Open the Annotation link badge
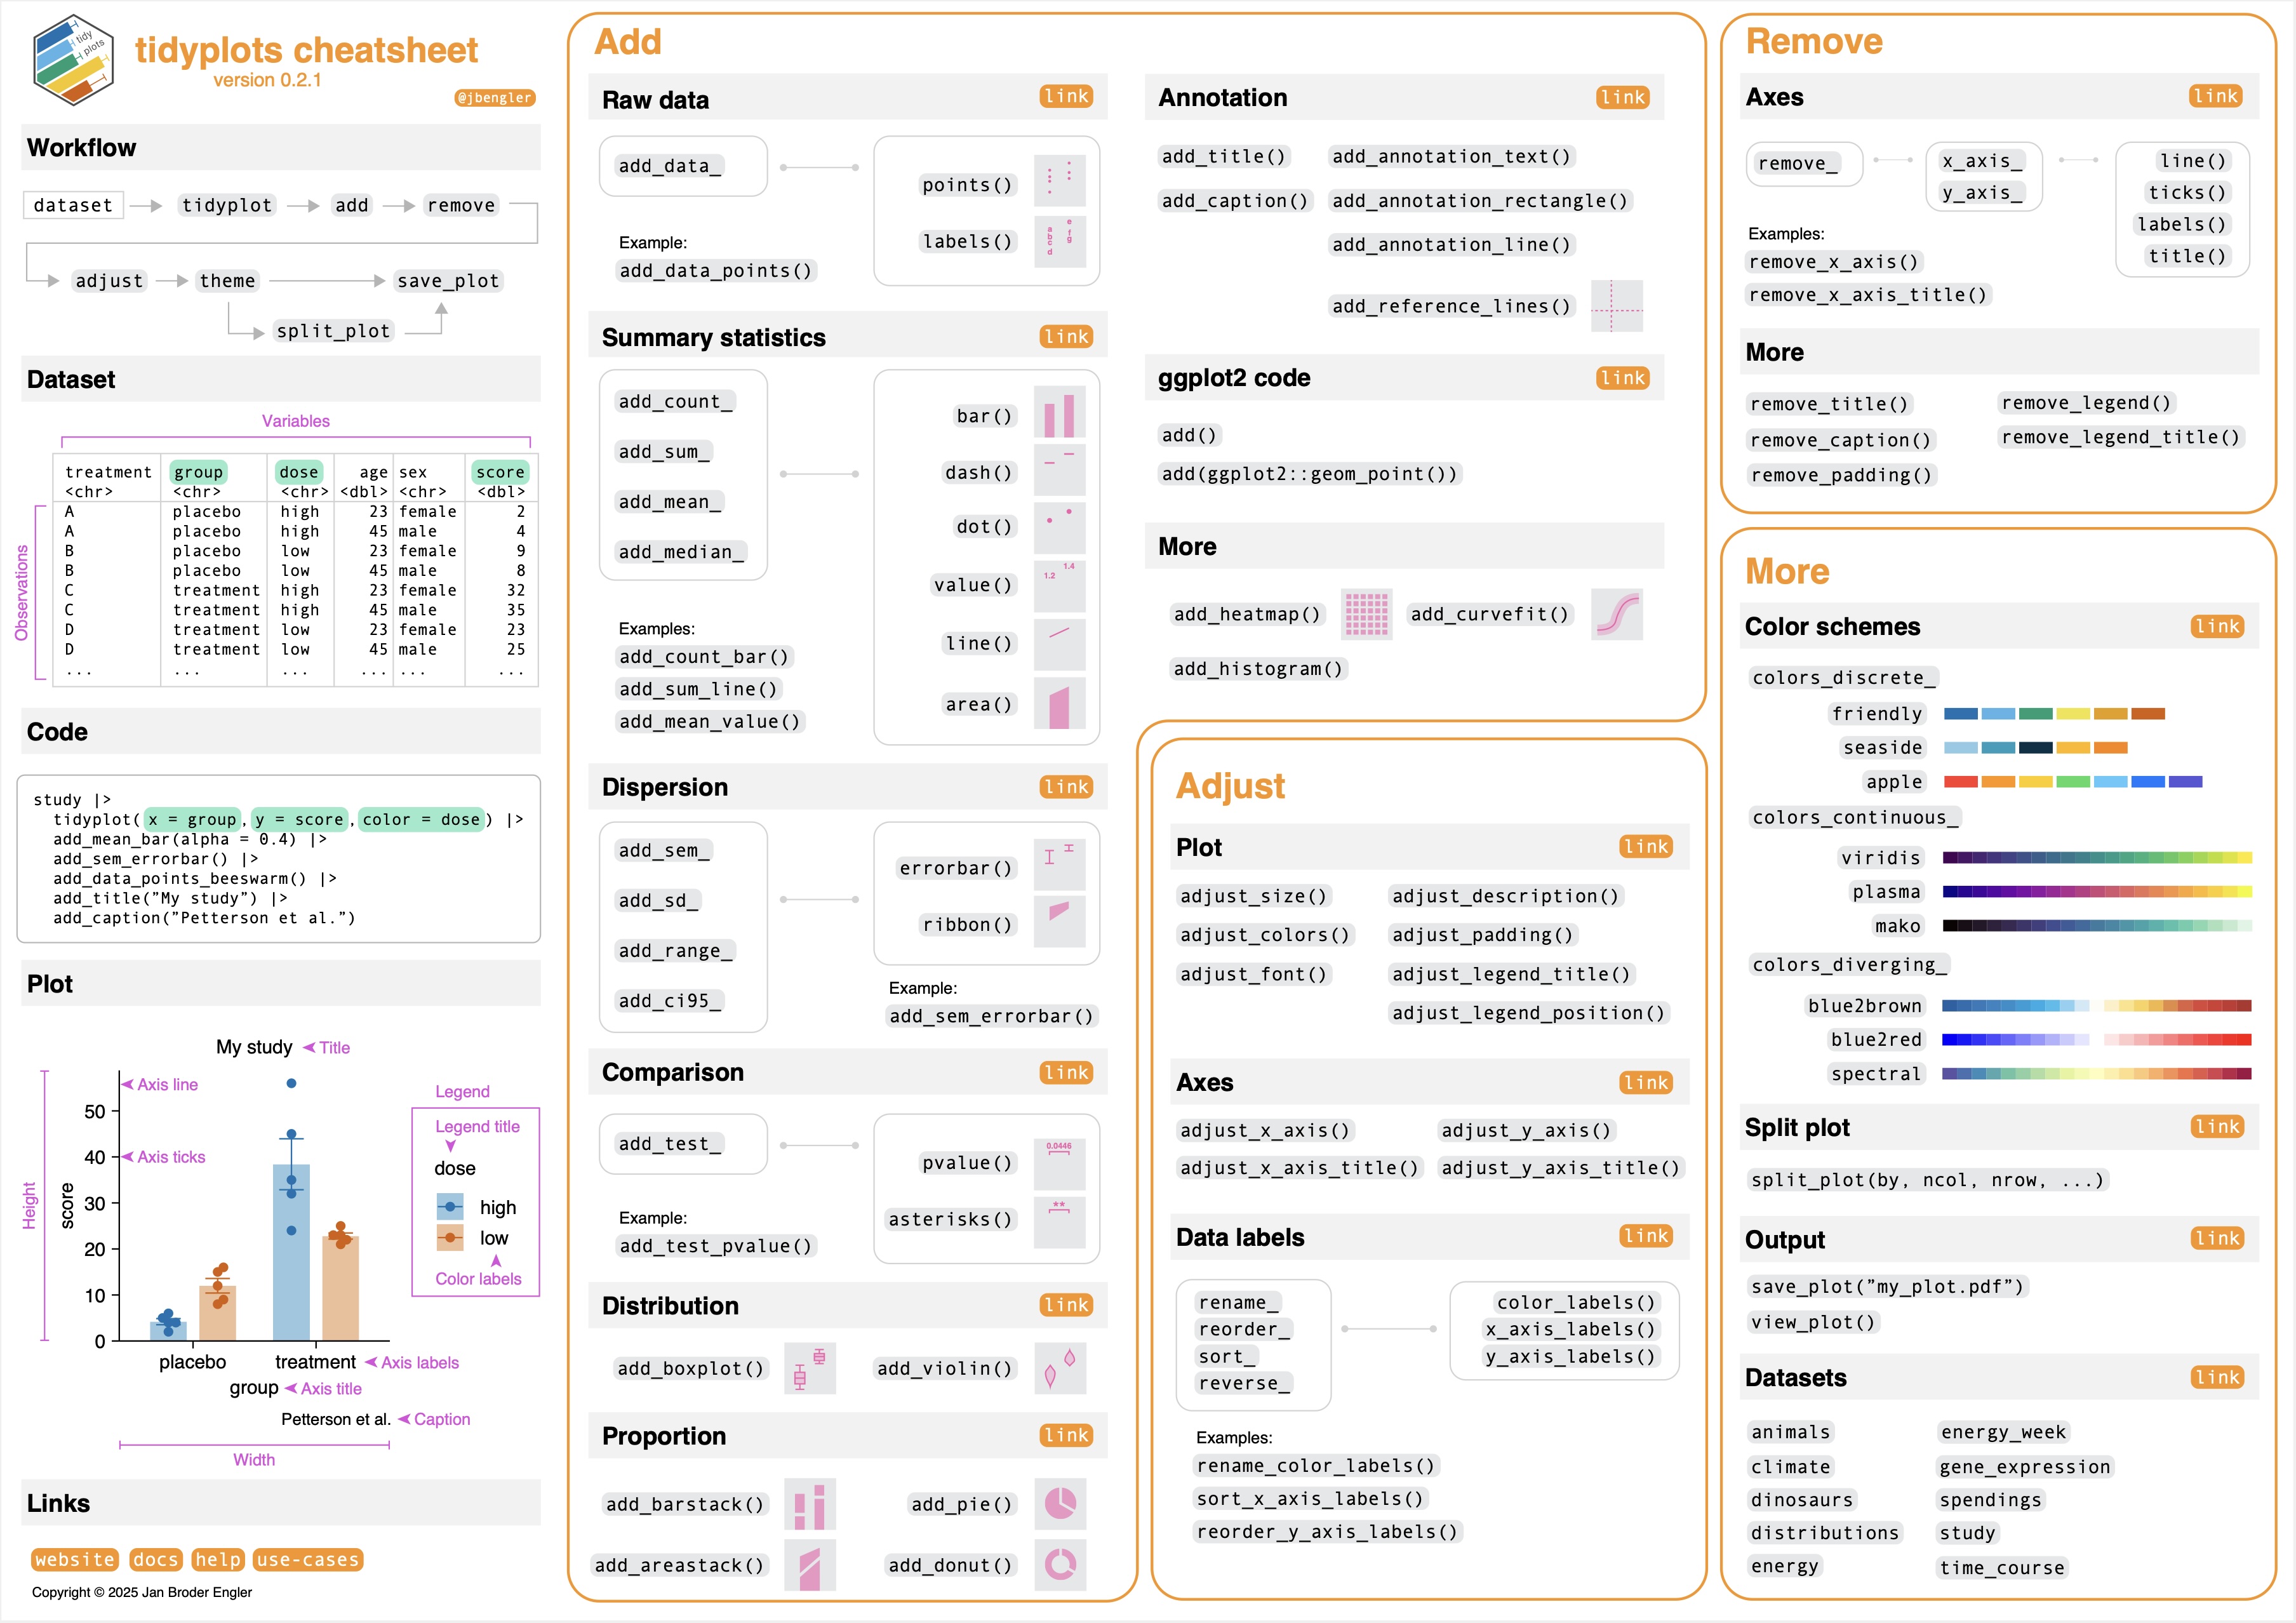 pyautogui.click(x=1622, y=97)
